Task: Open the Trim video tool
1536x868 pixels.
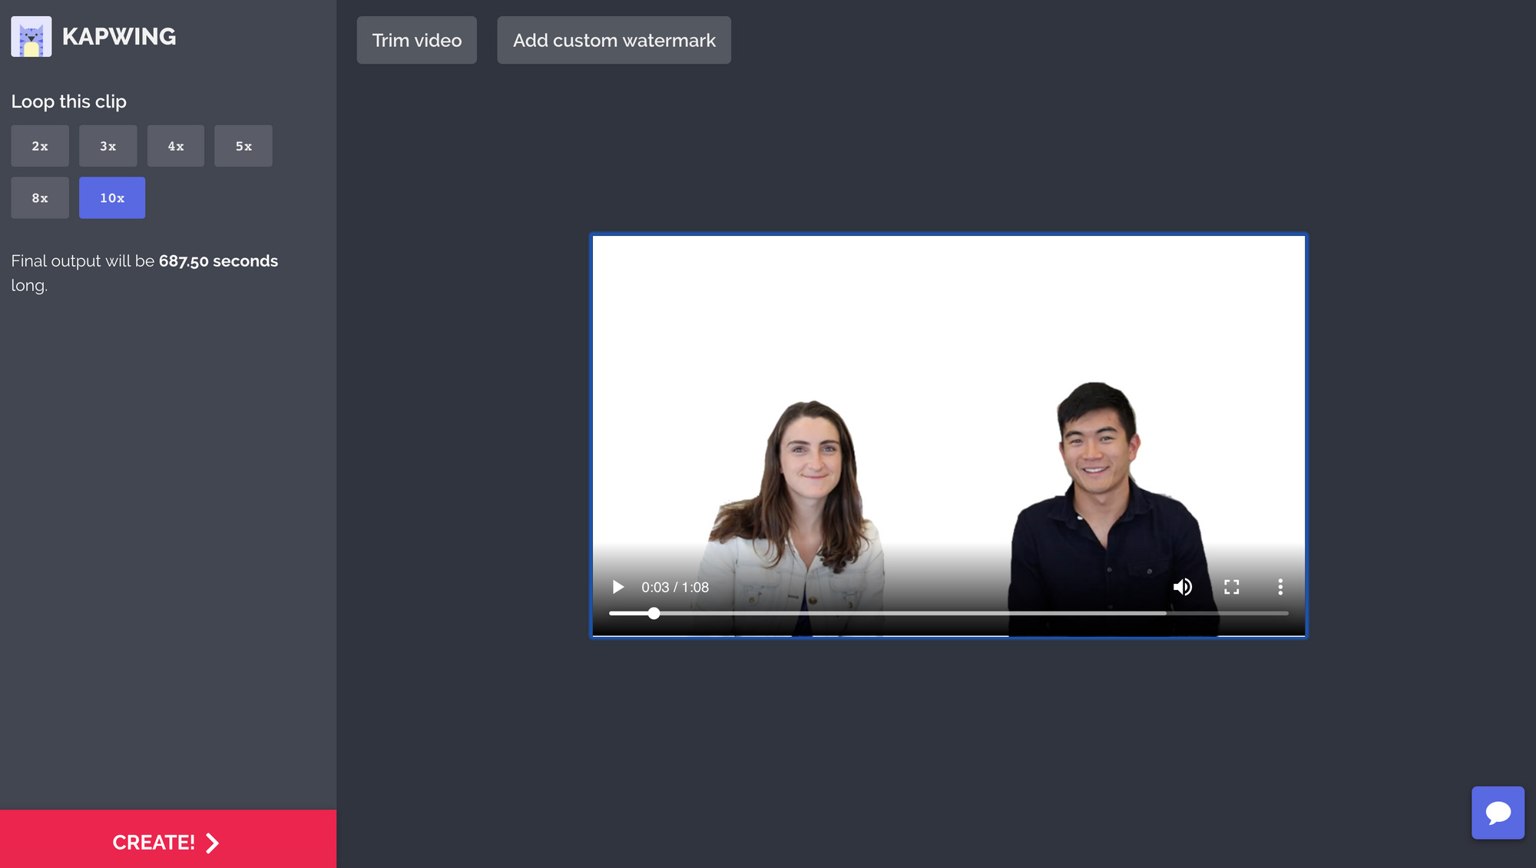Action: coord(417,40)
